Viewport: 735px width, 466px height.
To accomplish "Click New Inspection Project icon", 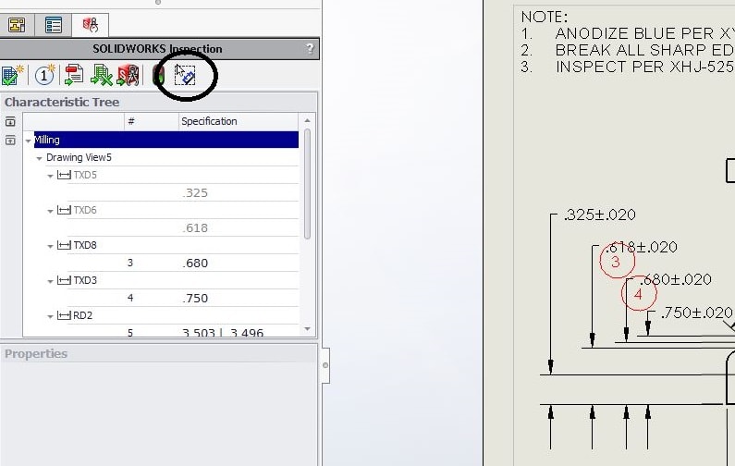I will pos(12,75).
